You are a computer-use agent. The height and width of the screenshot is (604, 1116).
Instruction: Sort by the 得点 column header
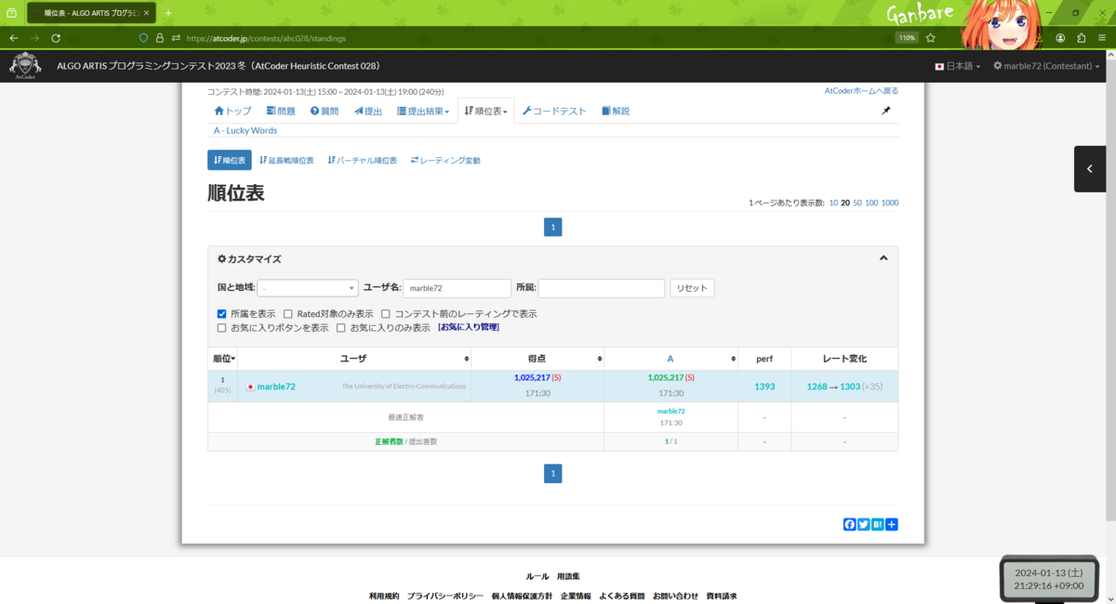tap(538, 358)
